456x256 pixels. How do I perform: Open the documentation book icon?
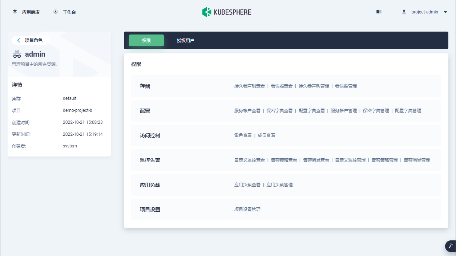pos(379,12)
